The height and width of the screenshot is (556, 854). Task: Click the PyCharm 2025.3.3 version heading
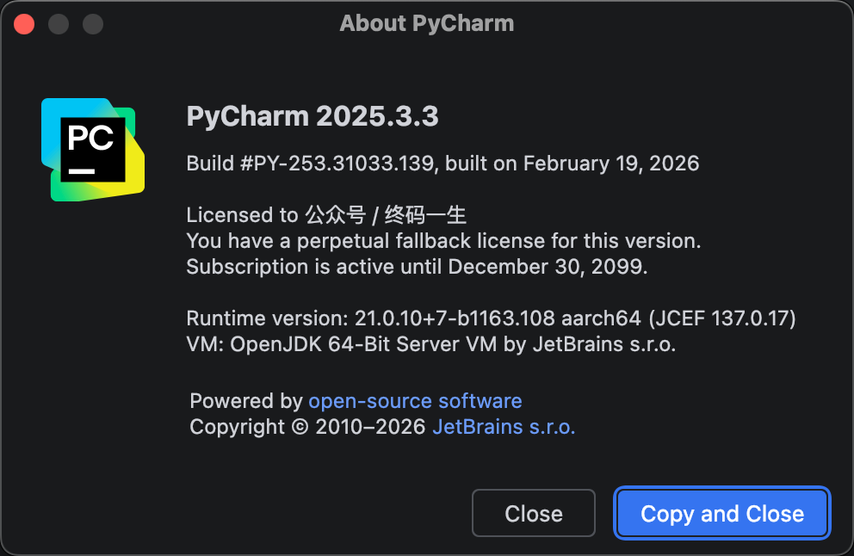click(x=313, y=117)
